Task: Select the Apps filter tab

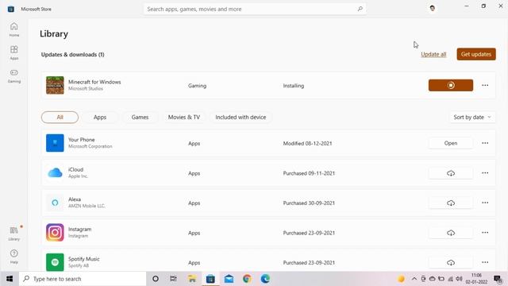Action: point(100,117)
